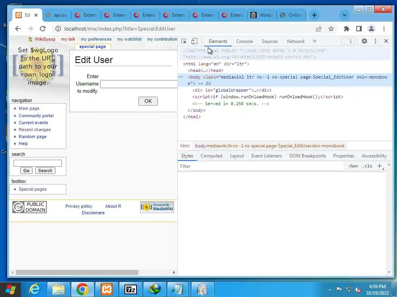
Task: Expand the globalWrapper div node
Action: pyautogui.click(x=232, y=90)
